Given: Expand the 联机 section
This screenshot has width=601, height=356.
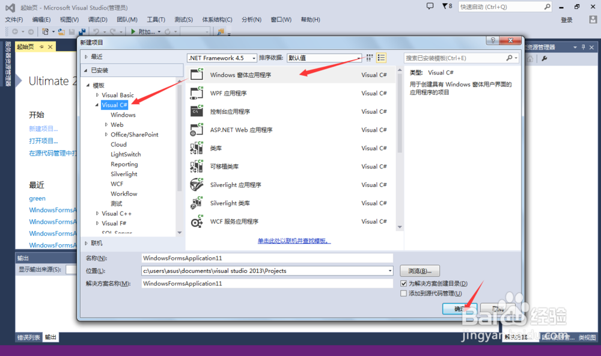Looking at the screenshot, I should click(86, 243).
